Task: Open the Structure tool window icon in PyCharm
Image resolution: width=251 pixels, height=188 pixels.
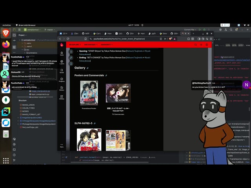Action: [14, 47]
